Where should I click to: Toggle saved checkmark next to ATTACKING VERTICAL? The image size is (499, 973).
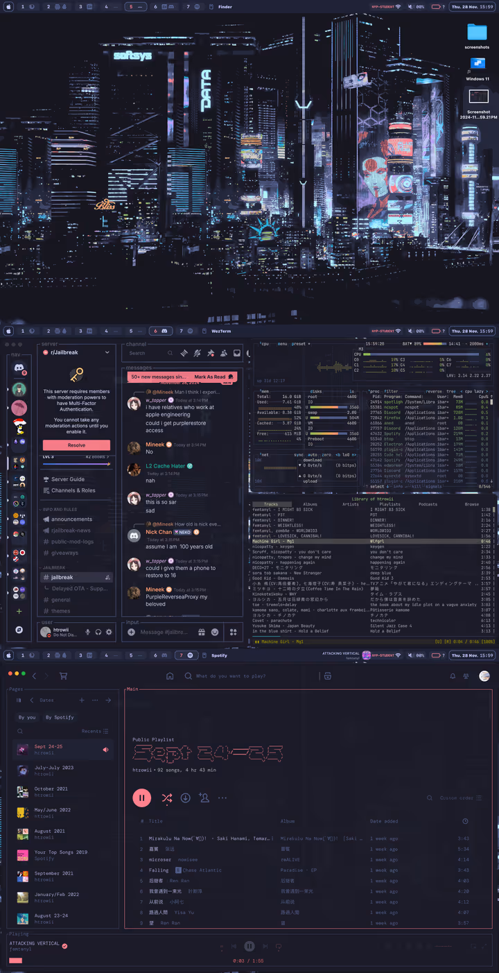tap(64, 945)
